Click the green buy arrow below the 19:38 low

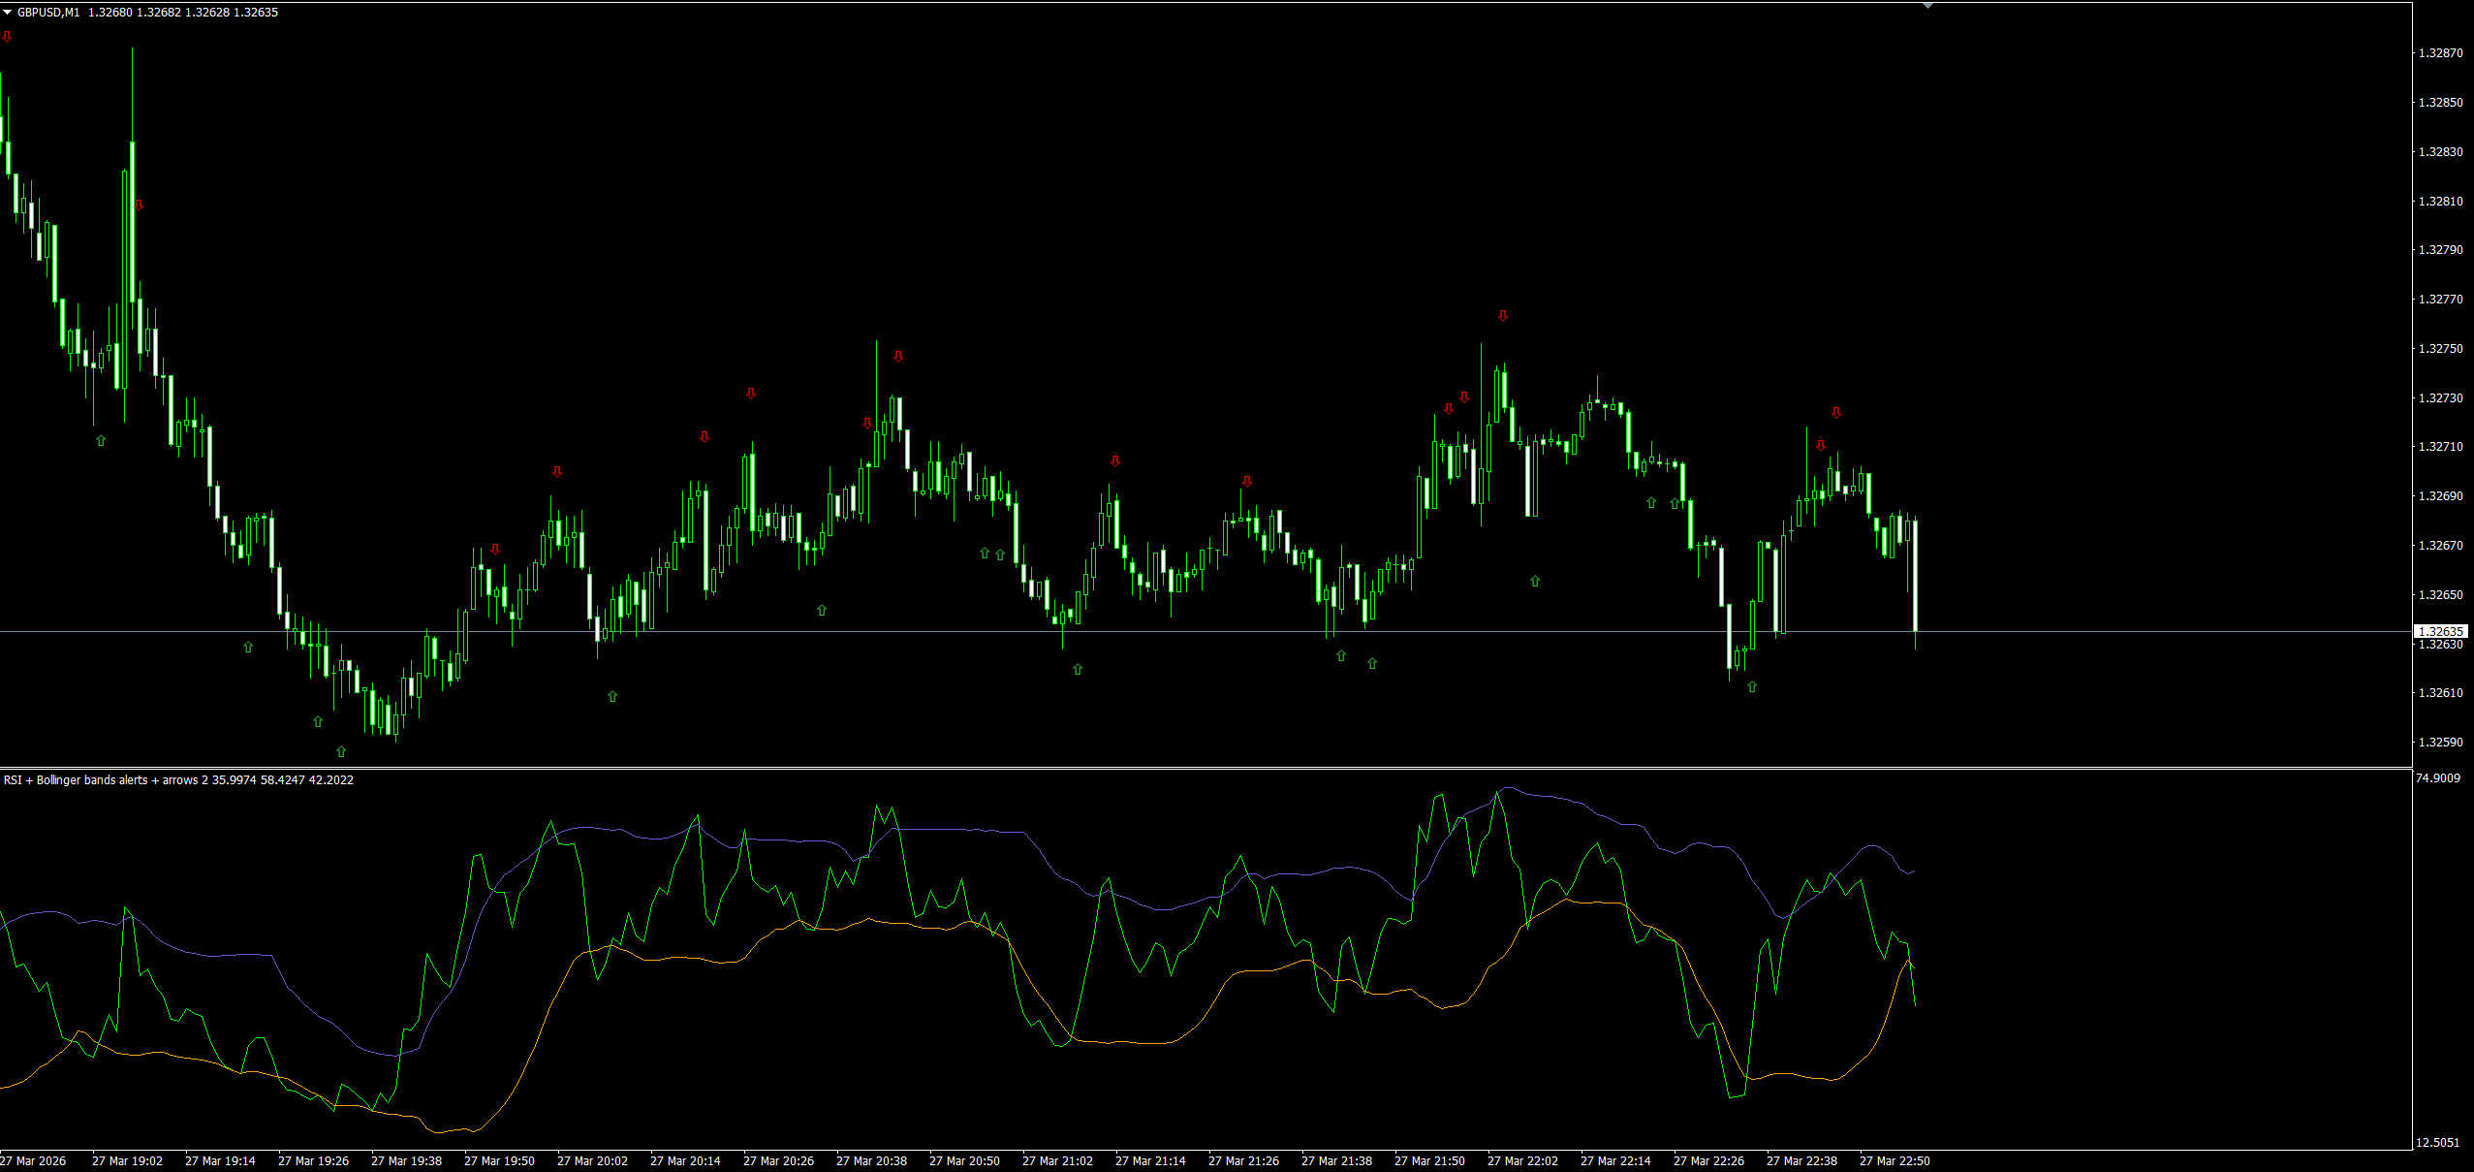point(340,751)
